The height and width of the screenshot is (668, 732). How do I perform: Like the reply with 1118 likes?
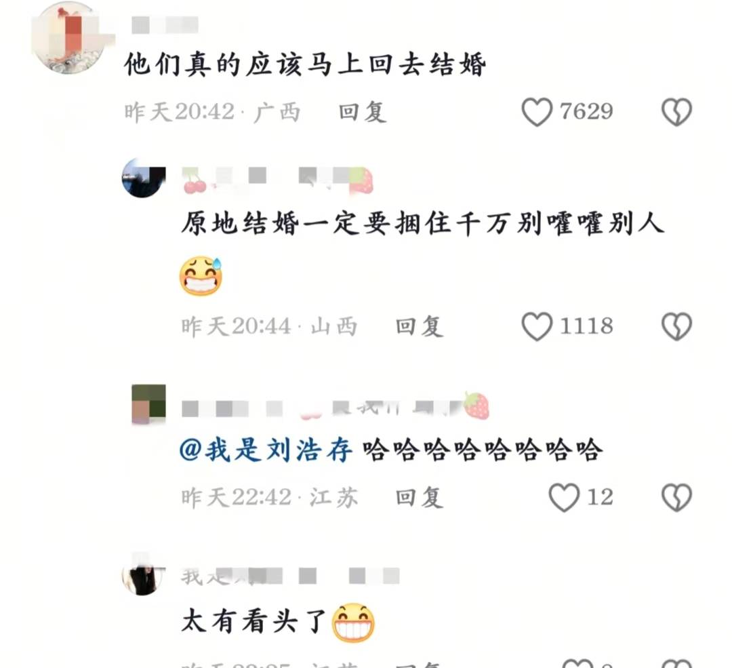(x=537, y=326)
